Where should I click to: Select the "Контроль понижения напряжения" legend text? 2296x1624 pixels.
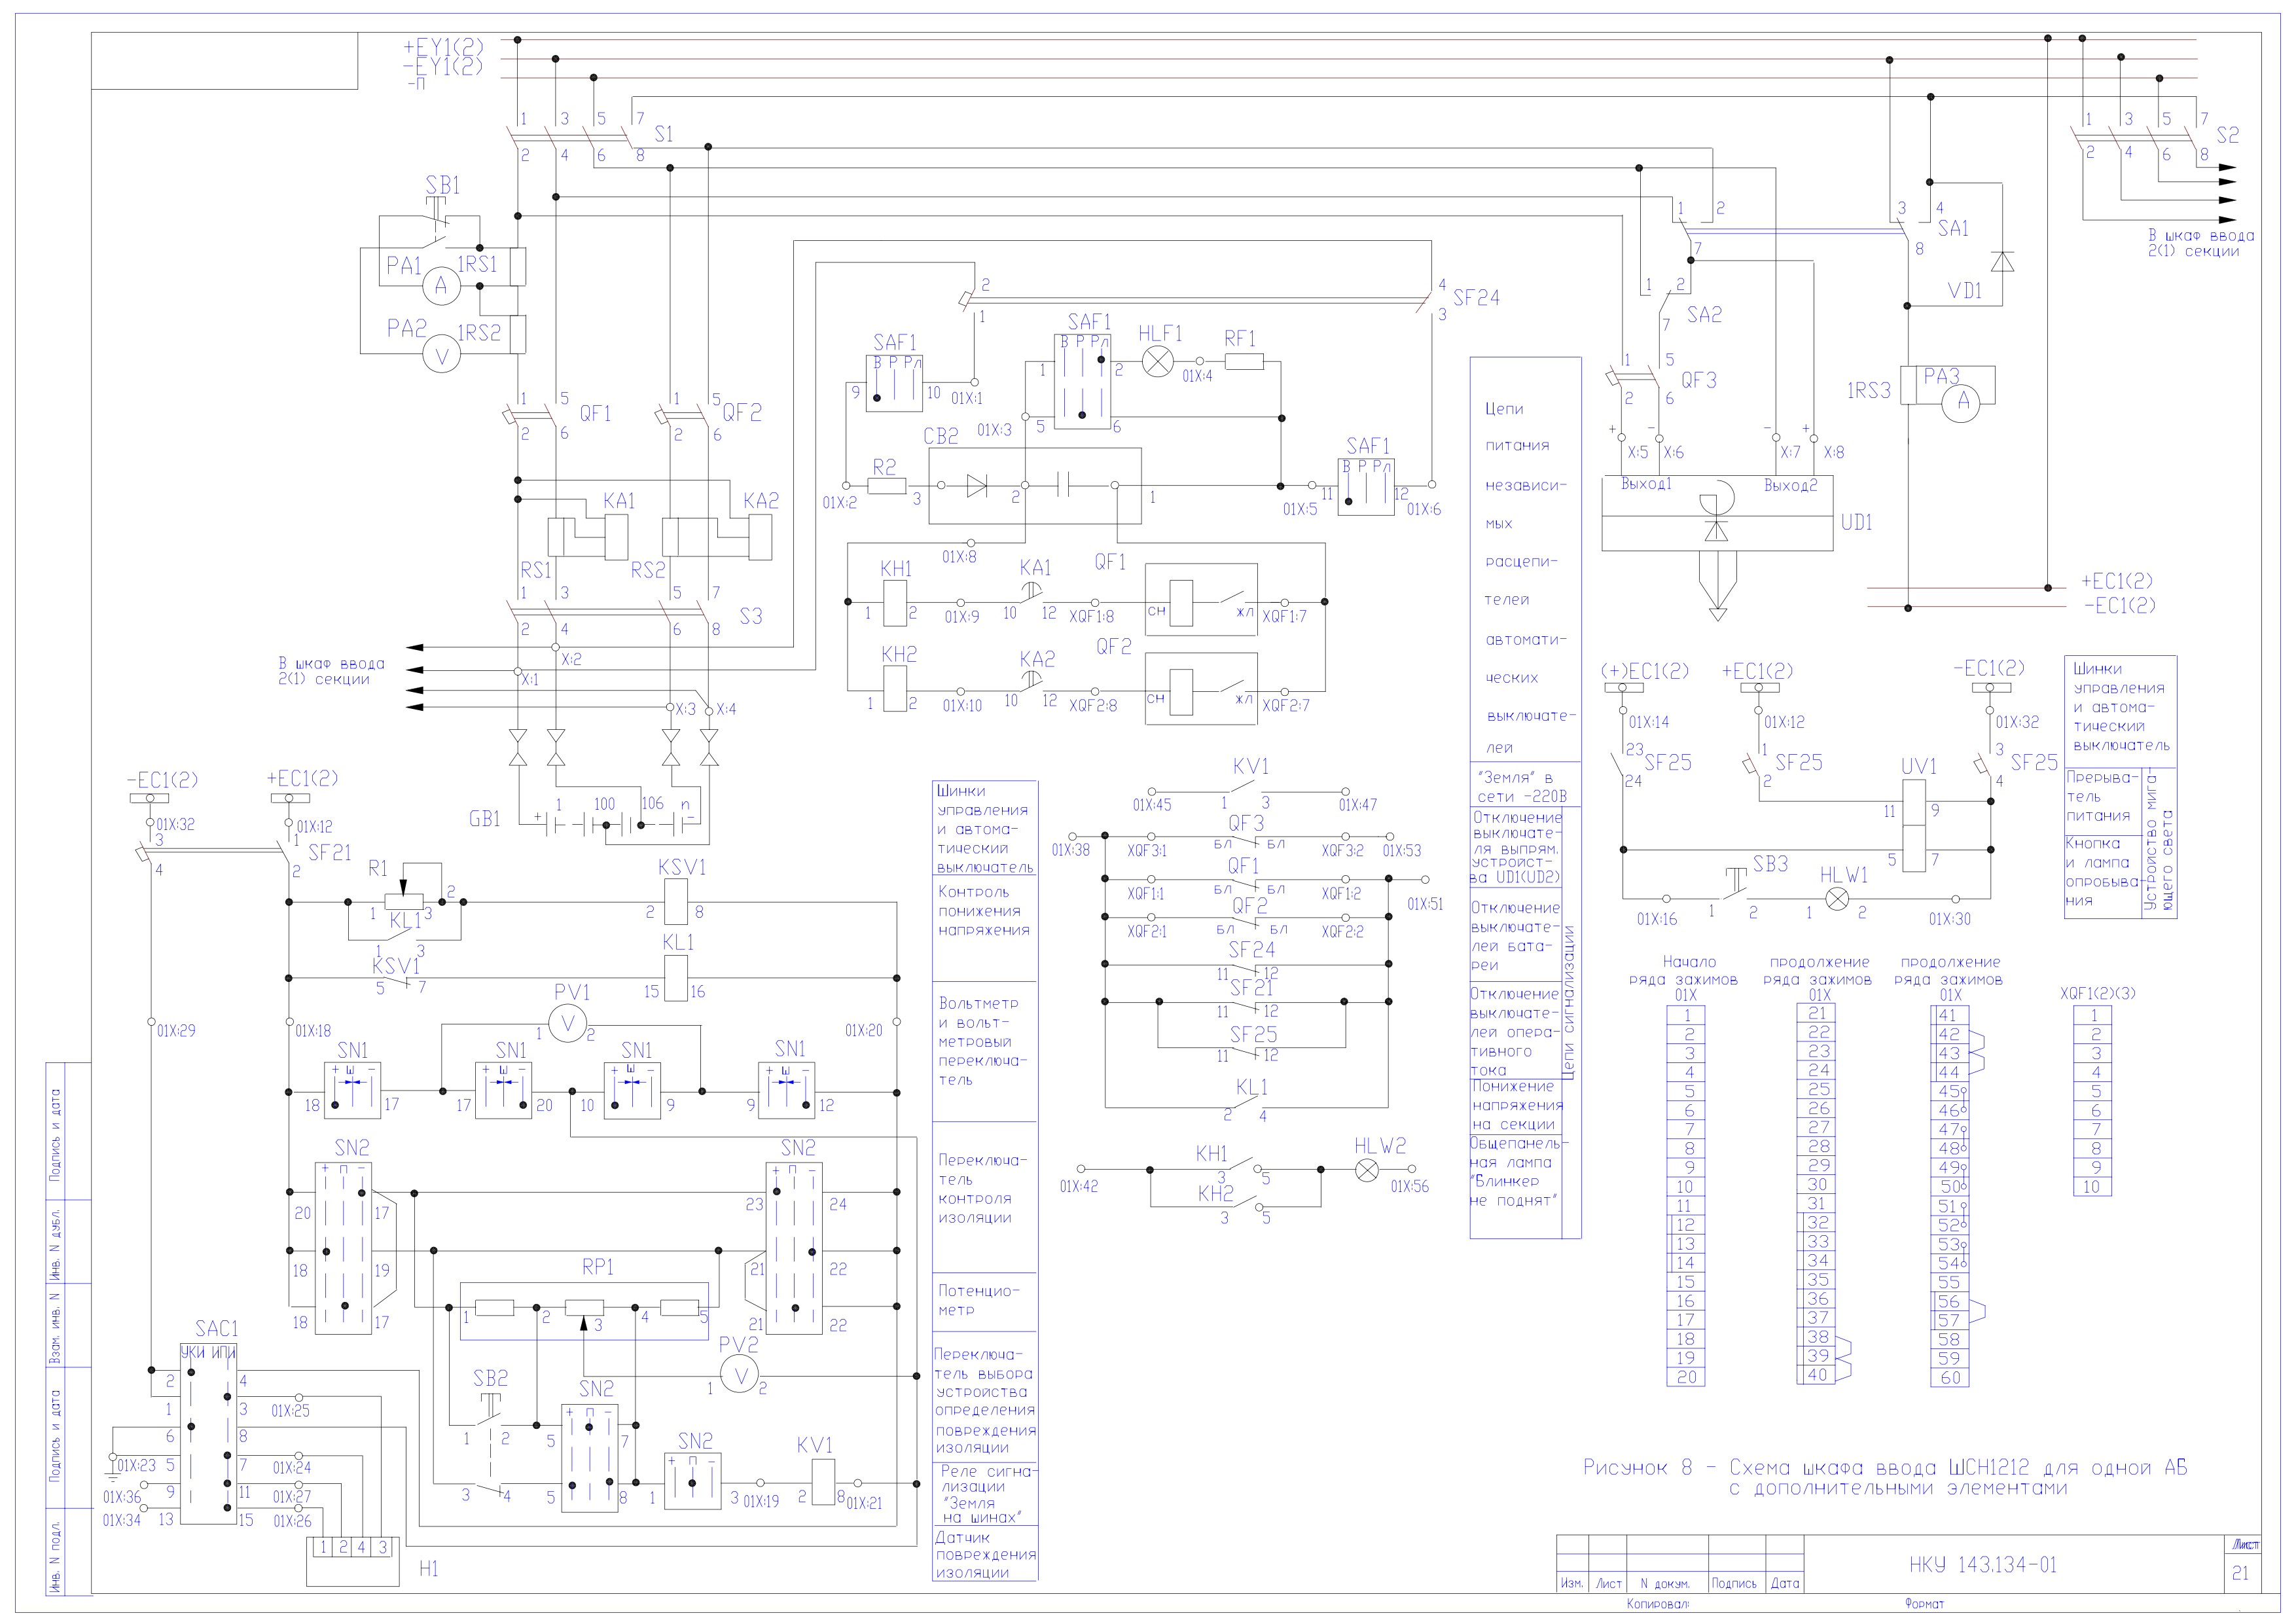coord(984,911)
